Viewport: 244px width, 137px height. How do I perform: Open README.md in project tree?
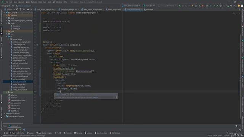point(14,111)
